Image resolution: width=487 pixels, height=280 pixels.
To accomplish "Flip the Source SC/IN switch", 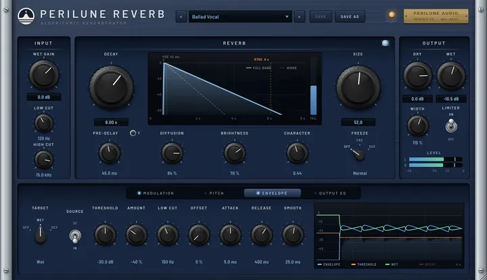I will point(75,236).
